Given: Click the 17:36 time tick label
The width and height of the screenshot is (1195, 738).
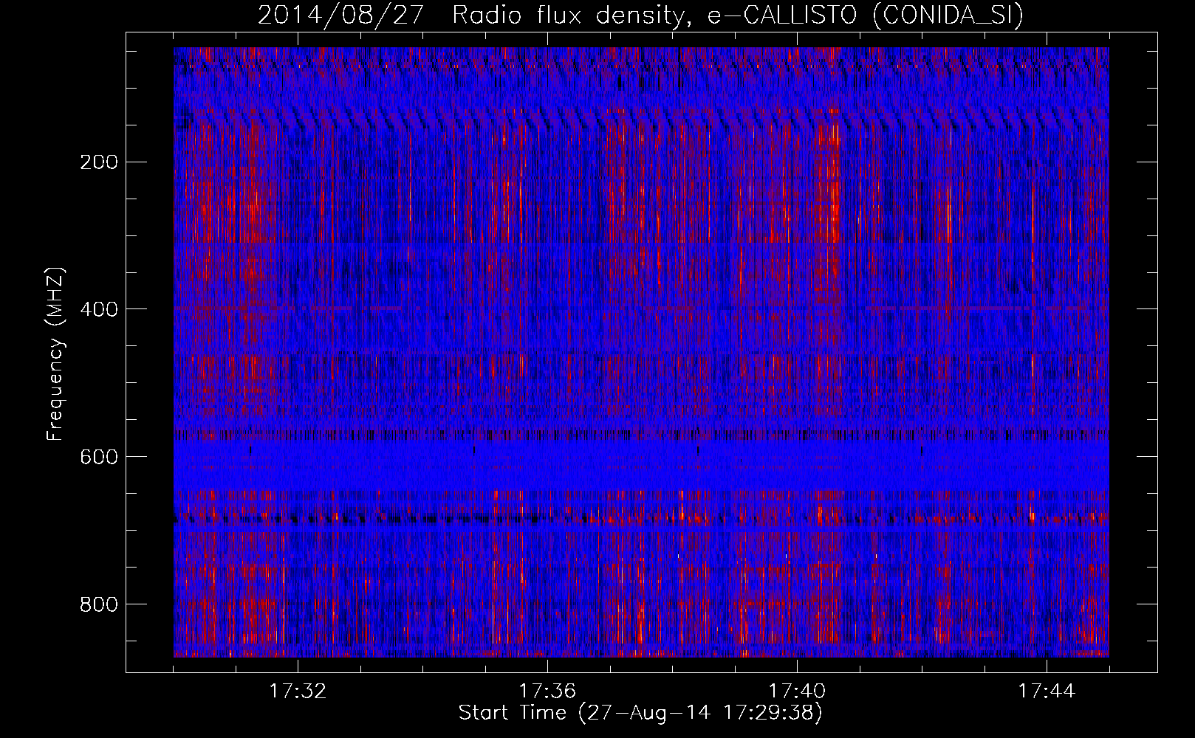Looking at the screenshot, I should pos(547,692).
